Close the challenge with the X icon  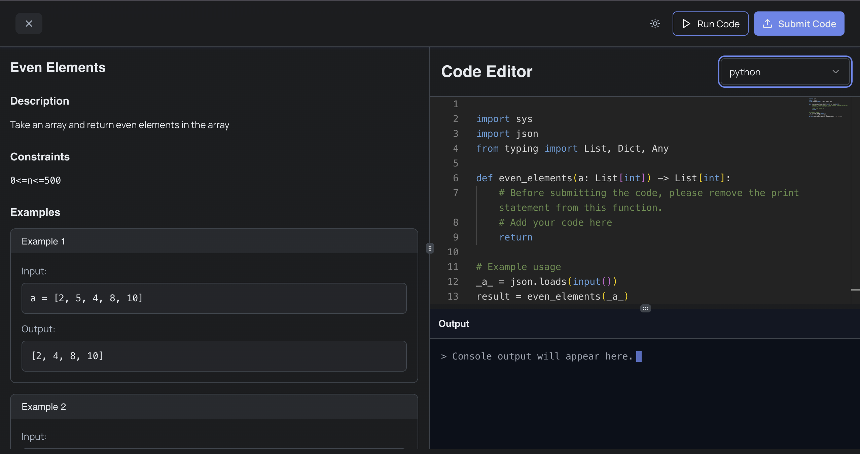[x=29, y=23]
